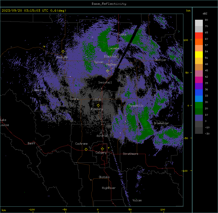Click the yellow V marker northwest of RockyMH

point(44,47)
